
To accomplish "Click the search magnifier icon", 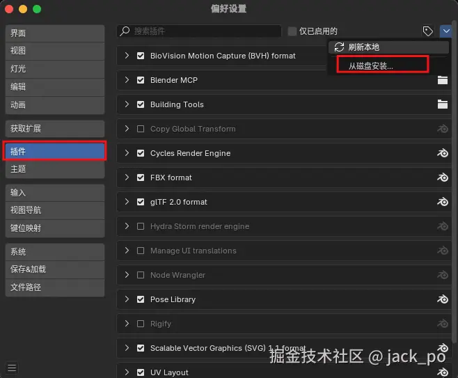I will 125,31.
